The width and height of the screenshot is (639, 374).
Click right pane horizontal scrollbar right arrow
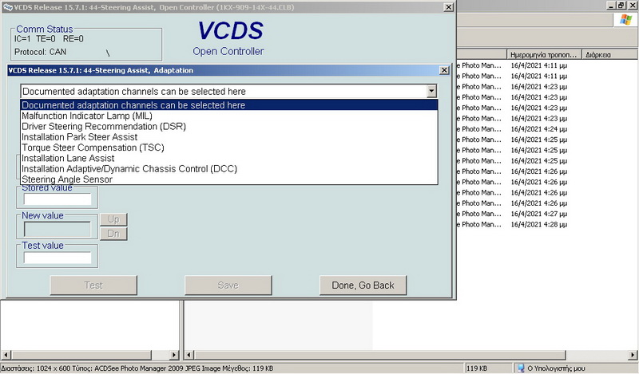point(633,355)
